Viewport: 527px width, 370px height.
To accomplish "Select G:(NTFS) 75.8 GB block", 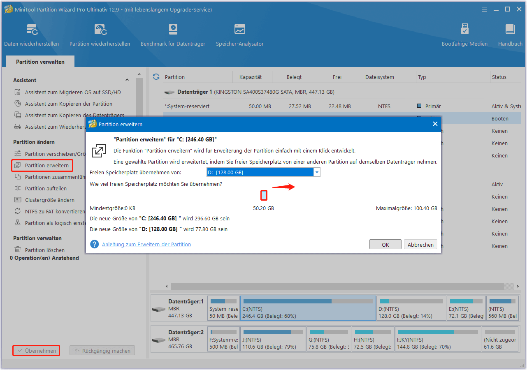I will pyautogui.click(x=329, y=340).
